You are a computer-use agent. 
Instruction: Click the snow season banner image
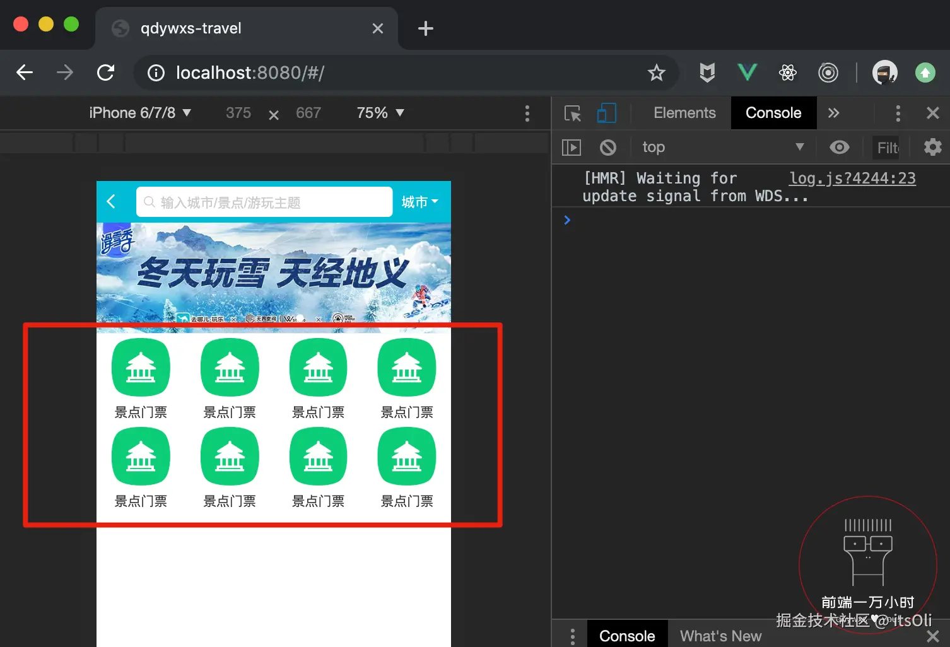(274, 277)
